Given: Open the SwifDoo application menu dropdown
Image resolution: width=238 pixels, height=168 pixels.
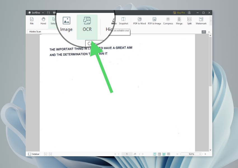Looking at the screenshot, I should [x=43, y=13].
